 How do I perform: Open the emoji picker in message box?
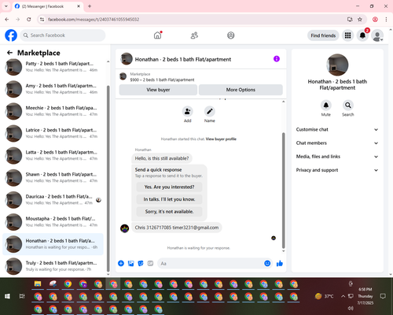[x=267, y=263]
